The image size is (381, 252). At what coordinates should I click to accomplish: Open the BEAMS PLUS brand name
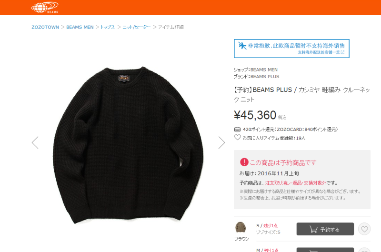pos(265,77)
